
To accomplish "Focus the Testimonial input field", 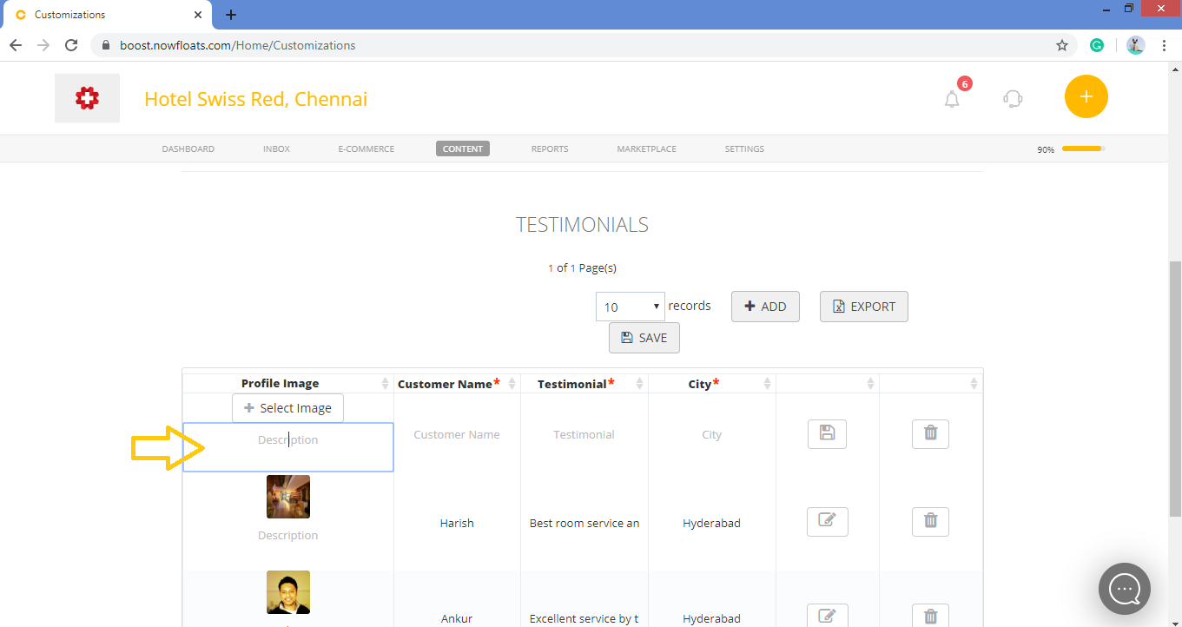I will click(584, 434).
